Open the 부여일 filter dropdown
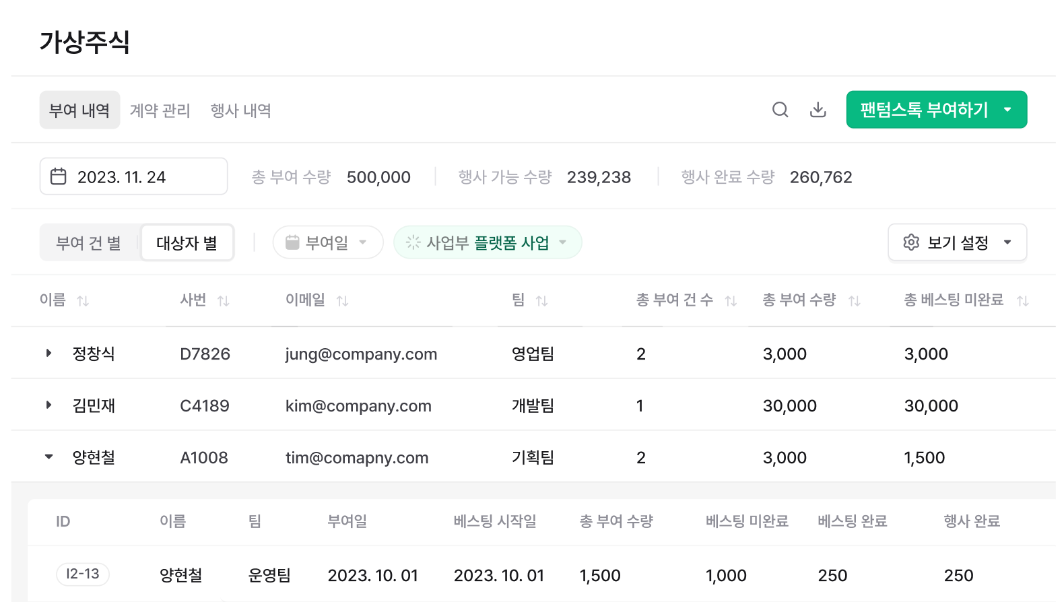 [x=328, y=242]
